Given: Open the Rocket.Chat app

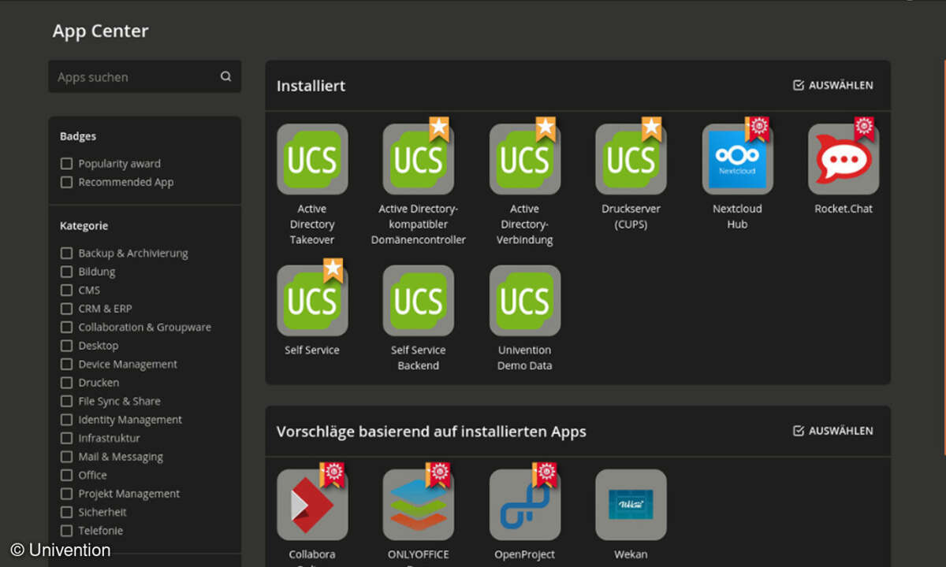Looking at the screenshot, I should [844, 159].
